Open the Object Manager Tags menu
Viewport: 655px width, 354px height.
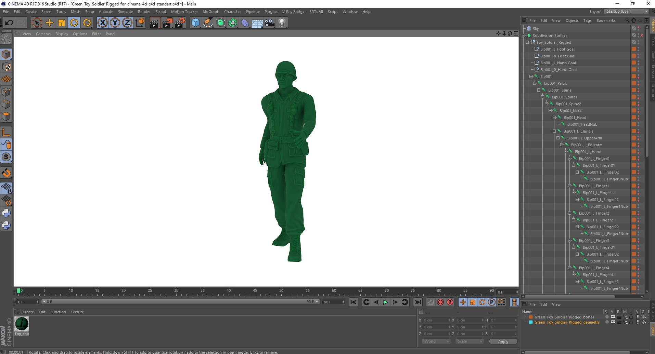[x=587, y=21]
